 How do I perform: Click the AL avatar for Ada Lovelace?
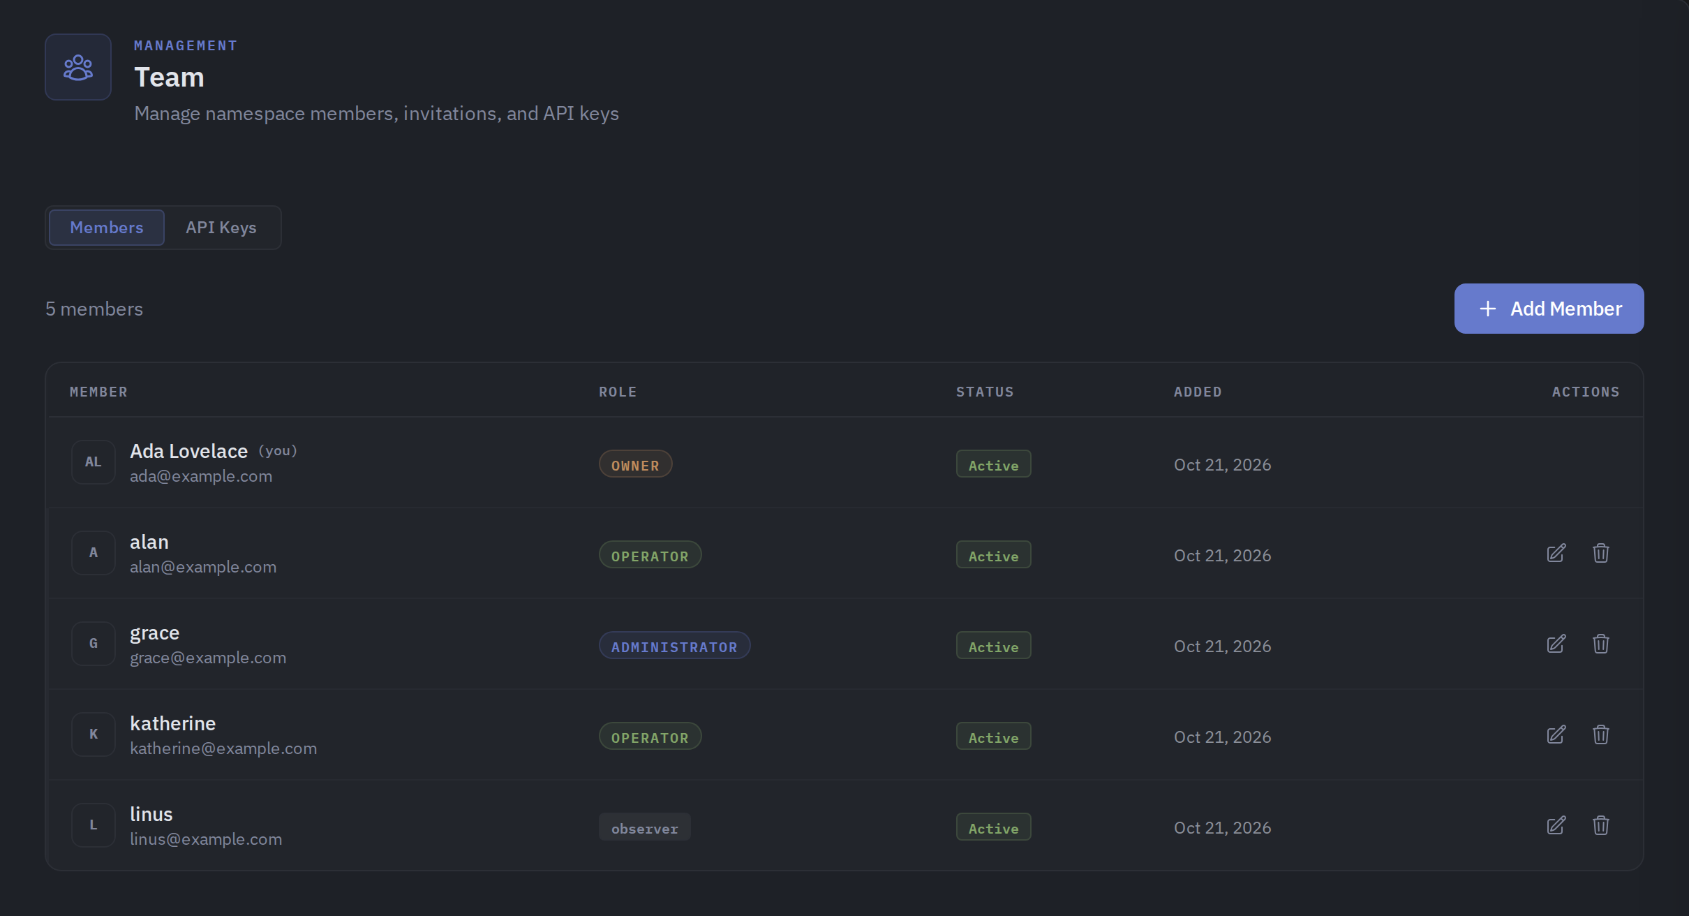pos(94,462)
